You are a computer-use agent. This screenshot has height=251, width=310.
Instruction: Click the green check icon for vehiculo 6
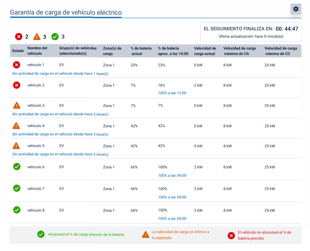tap(16, 167)
